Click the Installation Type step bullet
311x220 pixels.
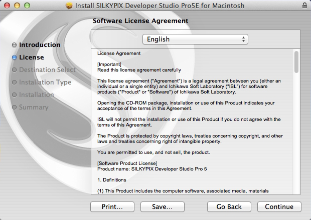(14, 82)
